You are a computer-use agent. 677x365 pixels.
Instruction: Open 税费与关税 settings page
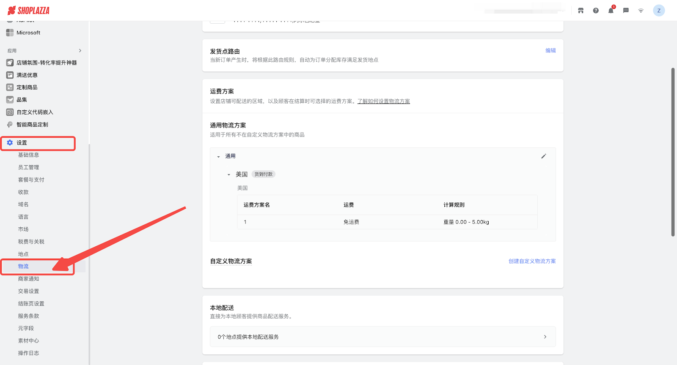(31, 242)
